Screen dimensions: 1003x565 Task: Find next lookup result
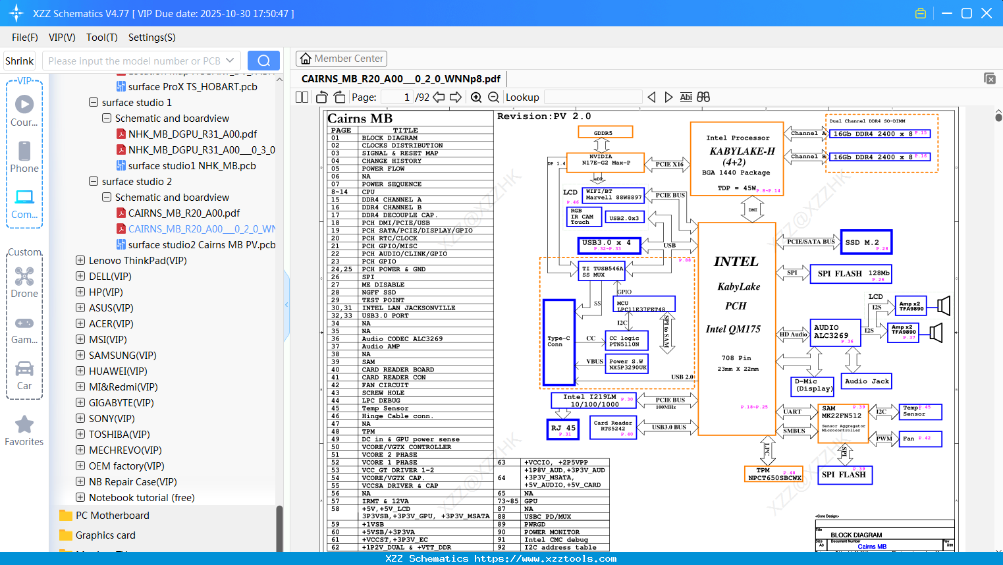(668, 97)
